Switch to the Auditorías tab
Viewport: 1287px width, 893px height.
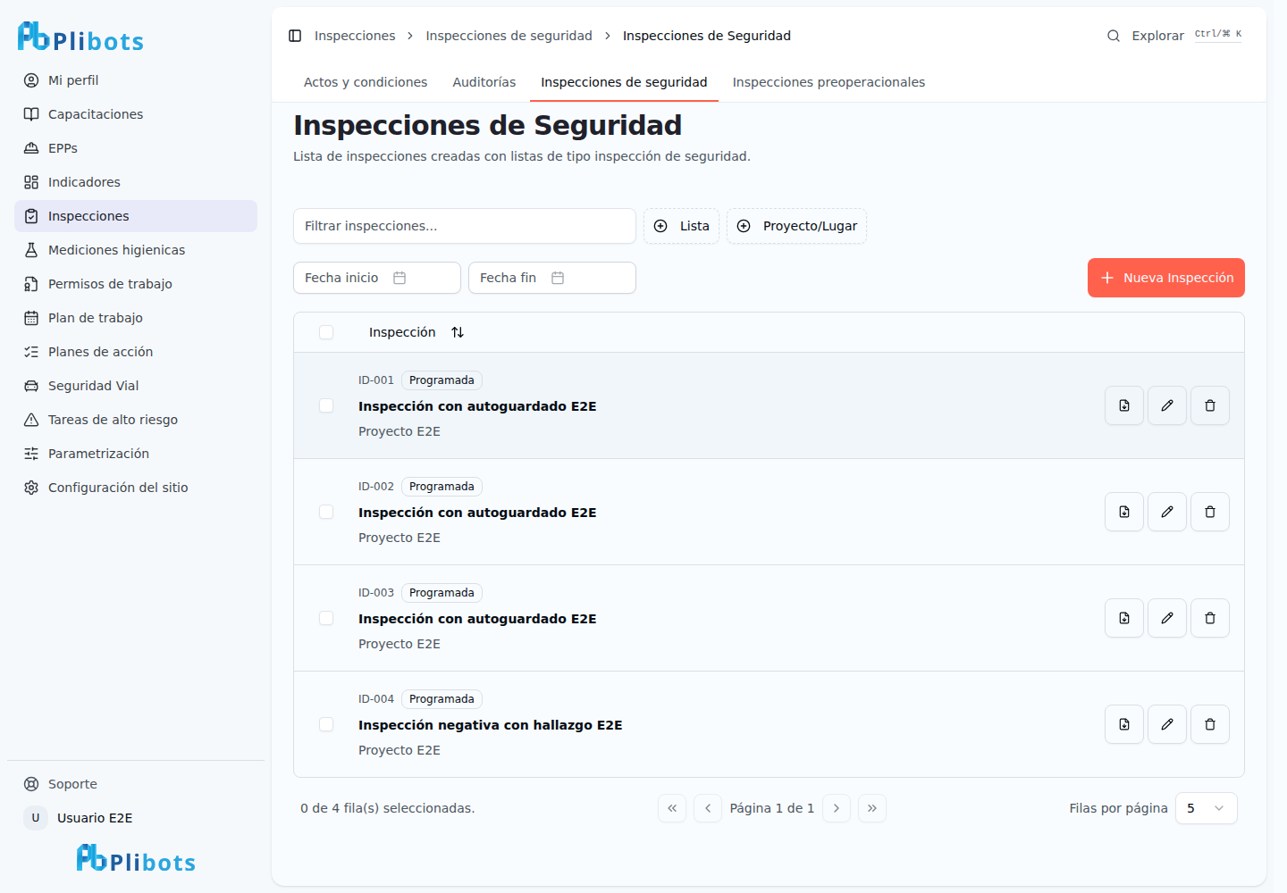(x=484, y=82)
